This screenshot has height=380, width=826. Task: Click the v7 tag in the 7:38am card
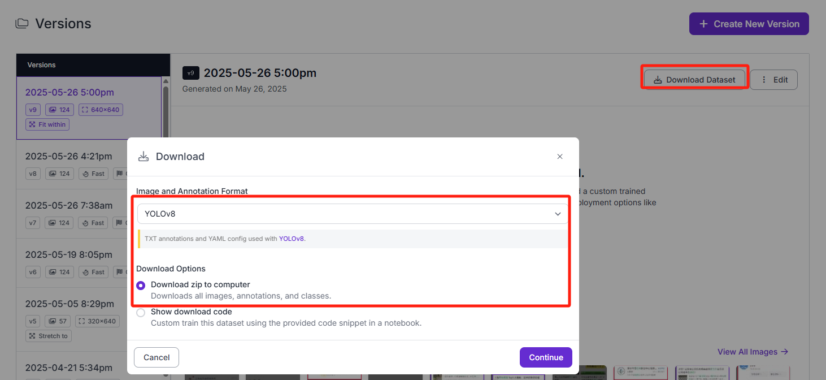coord(33,223)
